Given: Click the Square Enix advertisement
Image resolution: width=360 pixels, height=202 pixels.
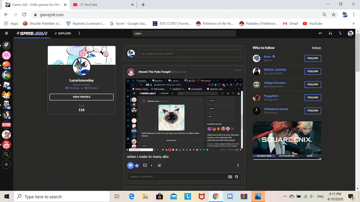Looking at the screenshot, I should 287,141.
